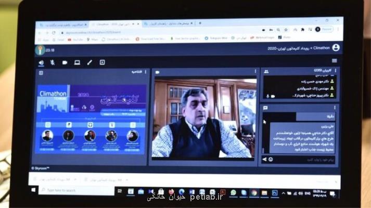Open the presentation panel three-dot options
The image size is (371, 208).
click(146, 72)
